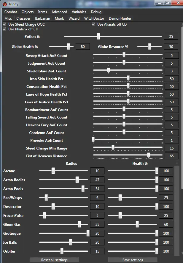Click the Ghom Gas Health % slider
Viewport: 183px width, 263px height.
tap(132, 225)
